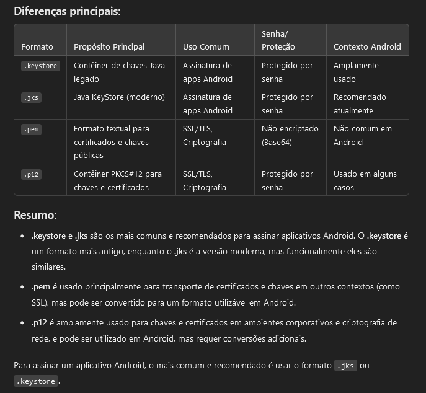The width and height of the screenshot is (426, 393).
Task: Click the Formato column header
Action: tap(37, 46)
